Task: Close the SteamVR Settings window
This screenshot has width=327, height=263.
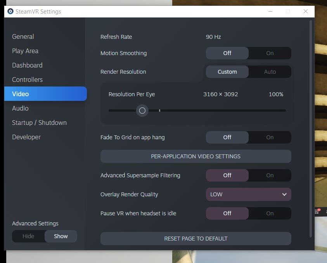Action: (x=306, y=11)
